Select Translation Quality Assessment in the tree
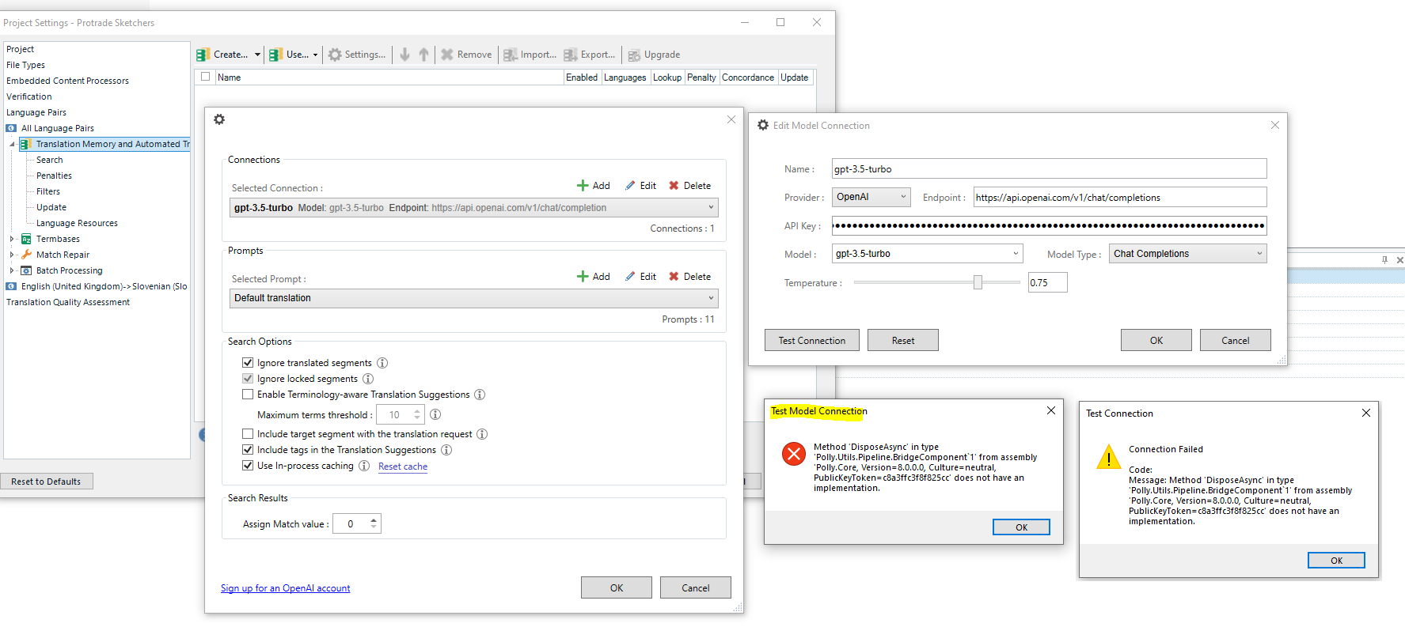 pyautogui.click(x=68, y=302)
